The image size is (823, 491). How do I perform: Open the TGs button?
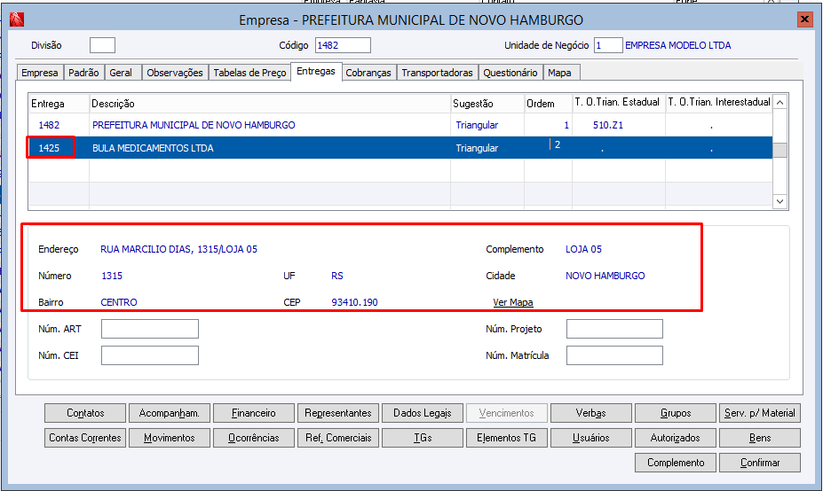tap(423, 438)
